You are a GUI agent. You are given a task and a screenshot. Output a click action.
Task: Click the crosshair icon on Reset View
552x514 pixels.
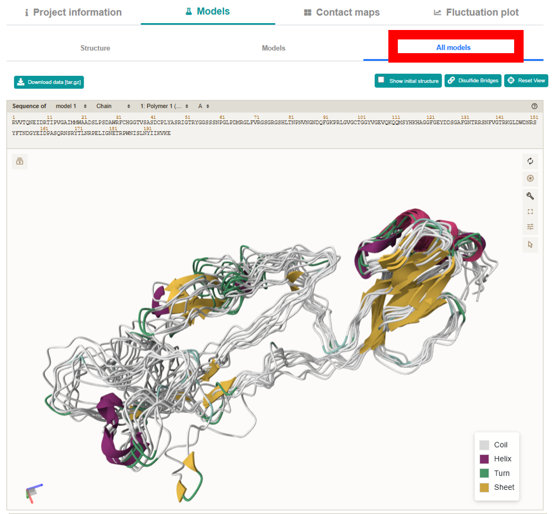[511, 80]
